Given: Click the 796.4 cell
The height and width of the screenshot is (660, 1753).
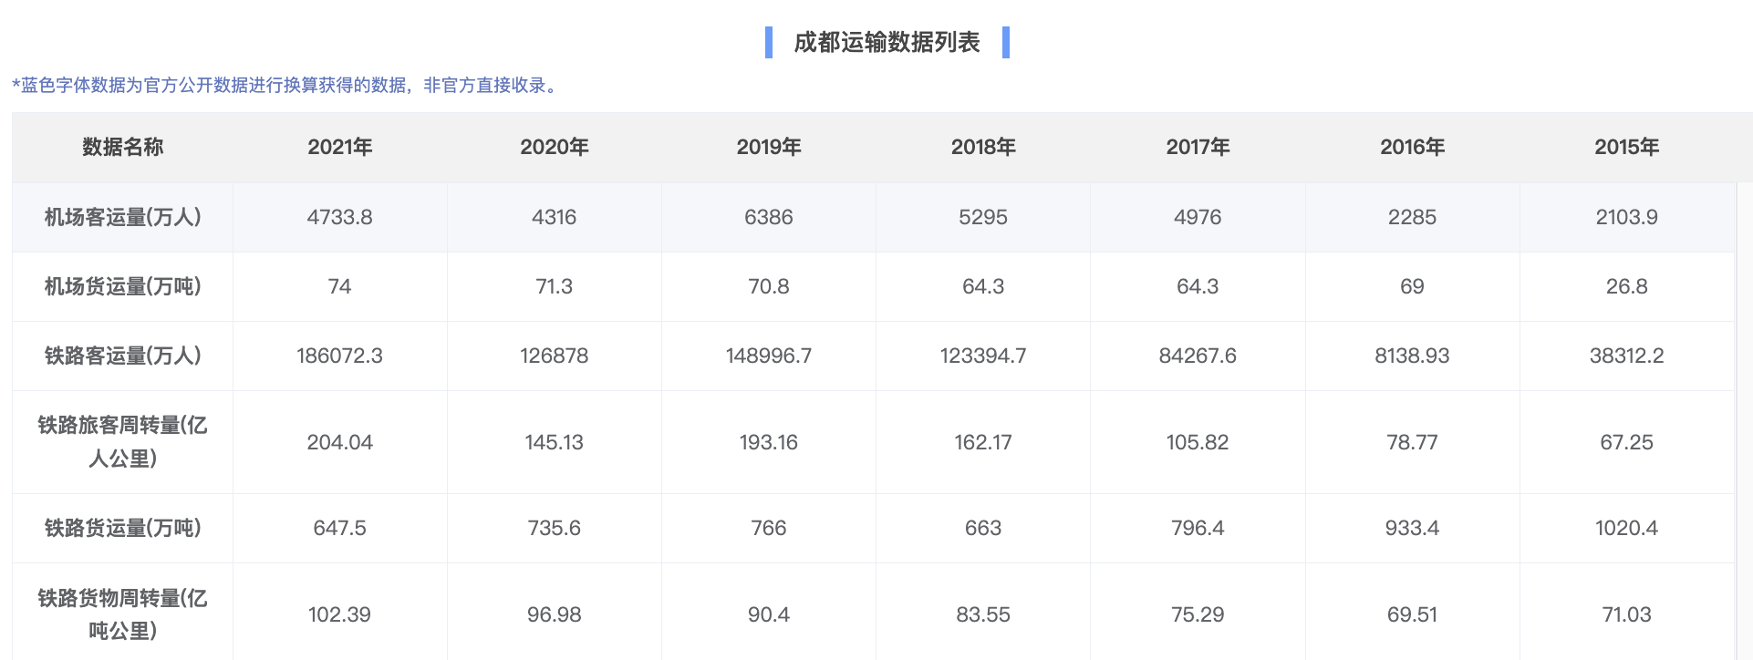Looking at the screenshot, I should pyautogui.click(x=1198, y=528).
